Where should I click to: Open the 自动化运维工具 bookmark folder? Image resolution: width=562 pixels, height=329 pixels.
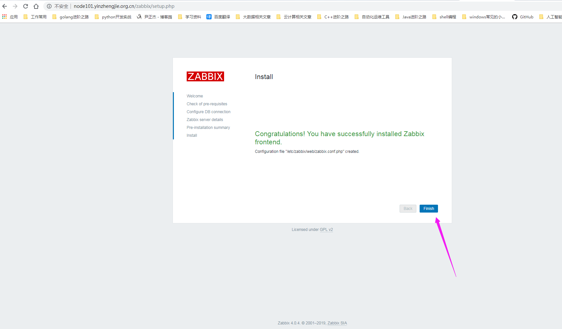click(372, 17)
